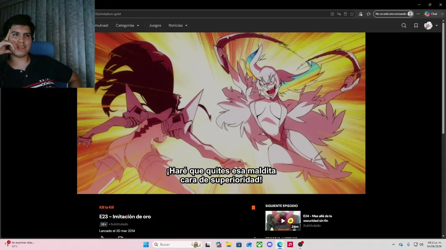
Task: Click the 'No se está sincronizando' profile button
Action: [x=393, y=14]
